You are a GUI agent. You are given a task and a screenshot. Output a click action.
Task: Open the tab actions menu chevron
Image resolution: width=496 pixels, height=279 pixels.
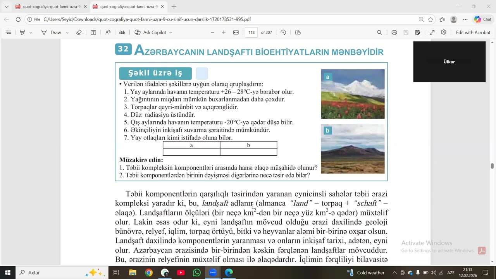pyautogui.click(x=6, y=7)
